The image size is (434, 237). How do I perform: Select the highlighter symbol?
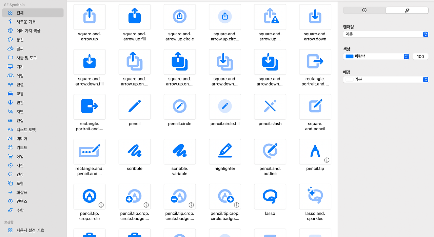click(225, 152)
